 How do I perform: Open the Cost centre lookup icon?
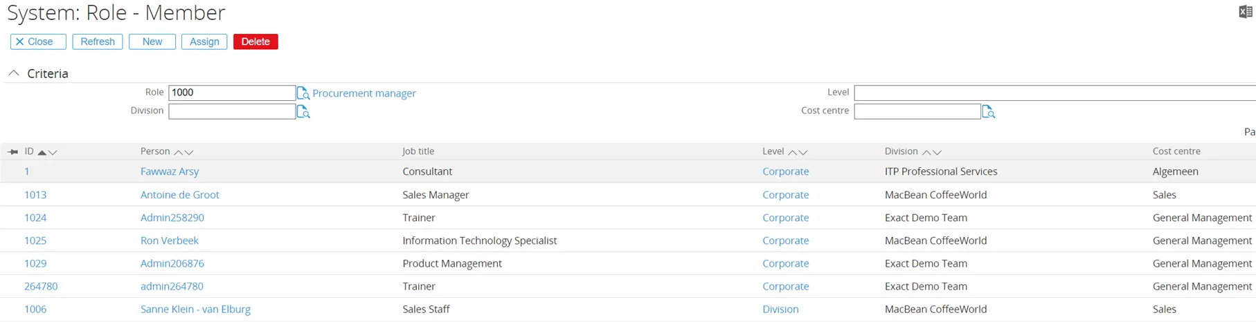988,112
